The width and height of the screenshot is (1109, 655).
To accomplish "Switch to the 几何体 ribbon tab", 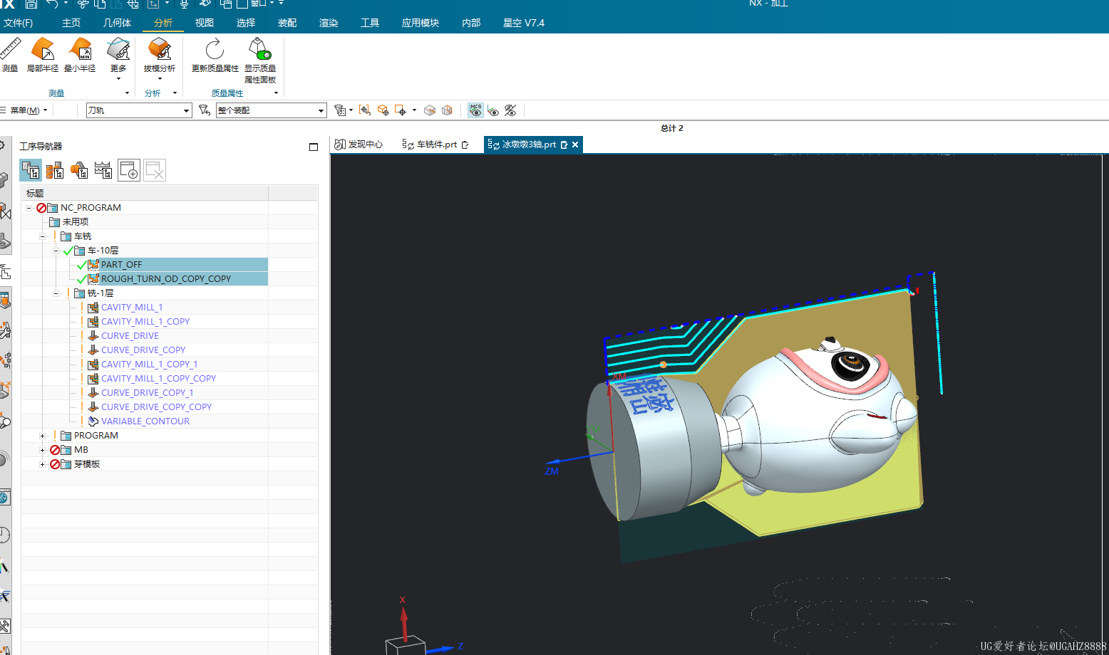I will point(117,23).
